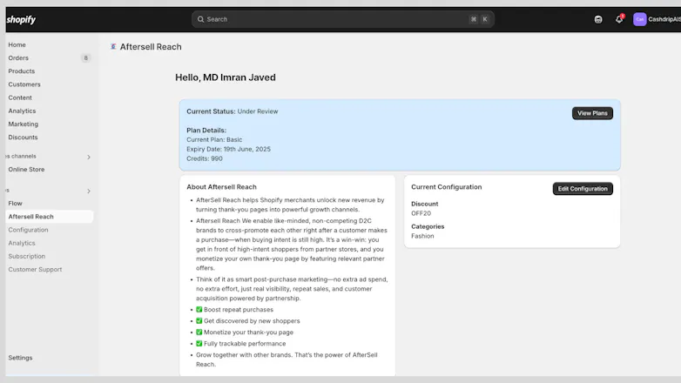This screenshot has height=383, width=681.
Task: Click the View Plans button
Action: pyautogui.click(x=592, y=113)
